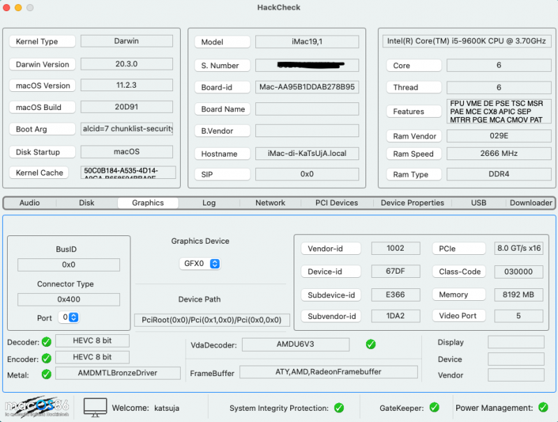
Task: Click the empty Vendor field at bottom right
Action: point(516,375)
